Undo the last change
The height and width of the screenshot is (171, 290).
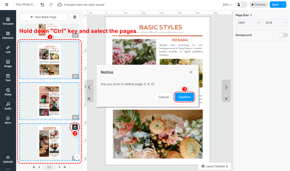coord(43,5)
